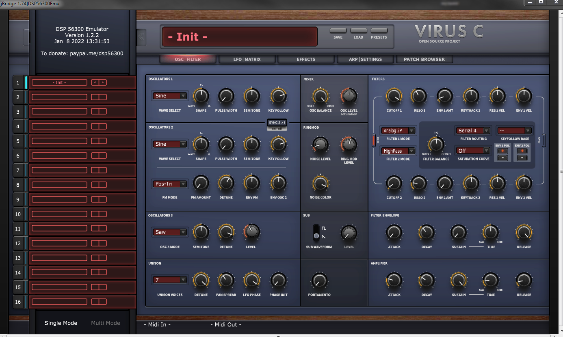
Task: Toggle the left filter link switch
Action: (x=375, y=140)
